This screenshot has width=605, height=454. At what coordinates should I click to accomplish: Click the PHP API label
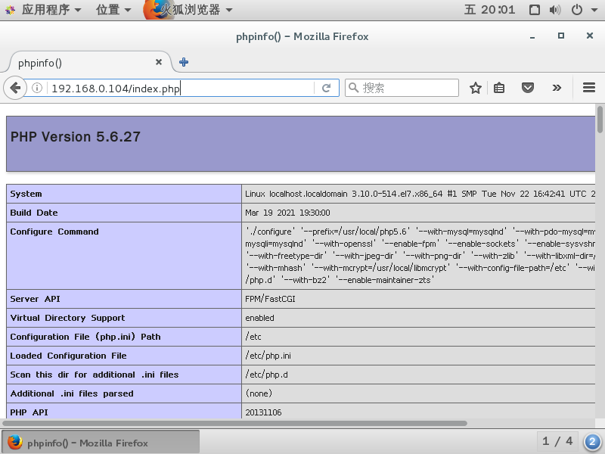coord(29,412)
